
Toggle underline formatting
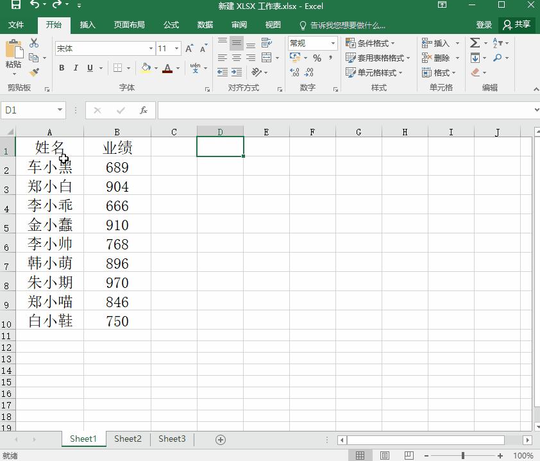90,67
